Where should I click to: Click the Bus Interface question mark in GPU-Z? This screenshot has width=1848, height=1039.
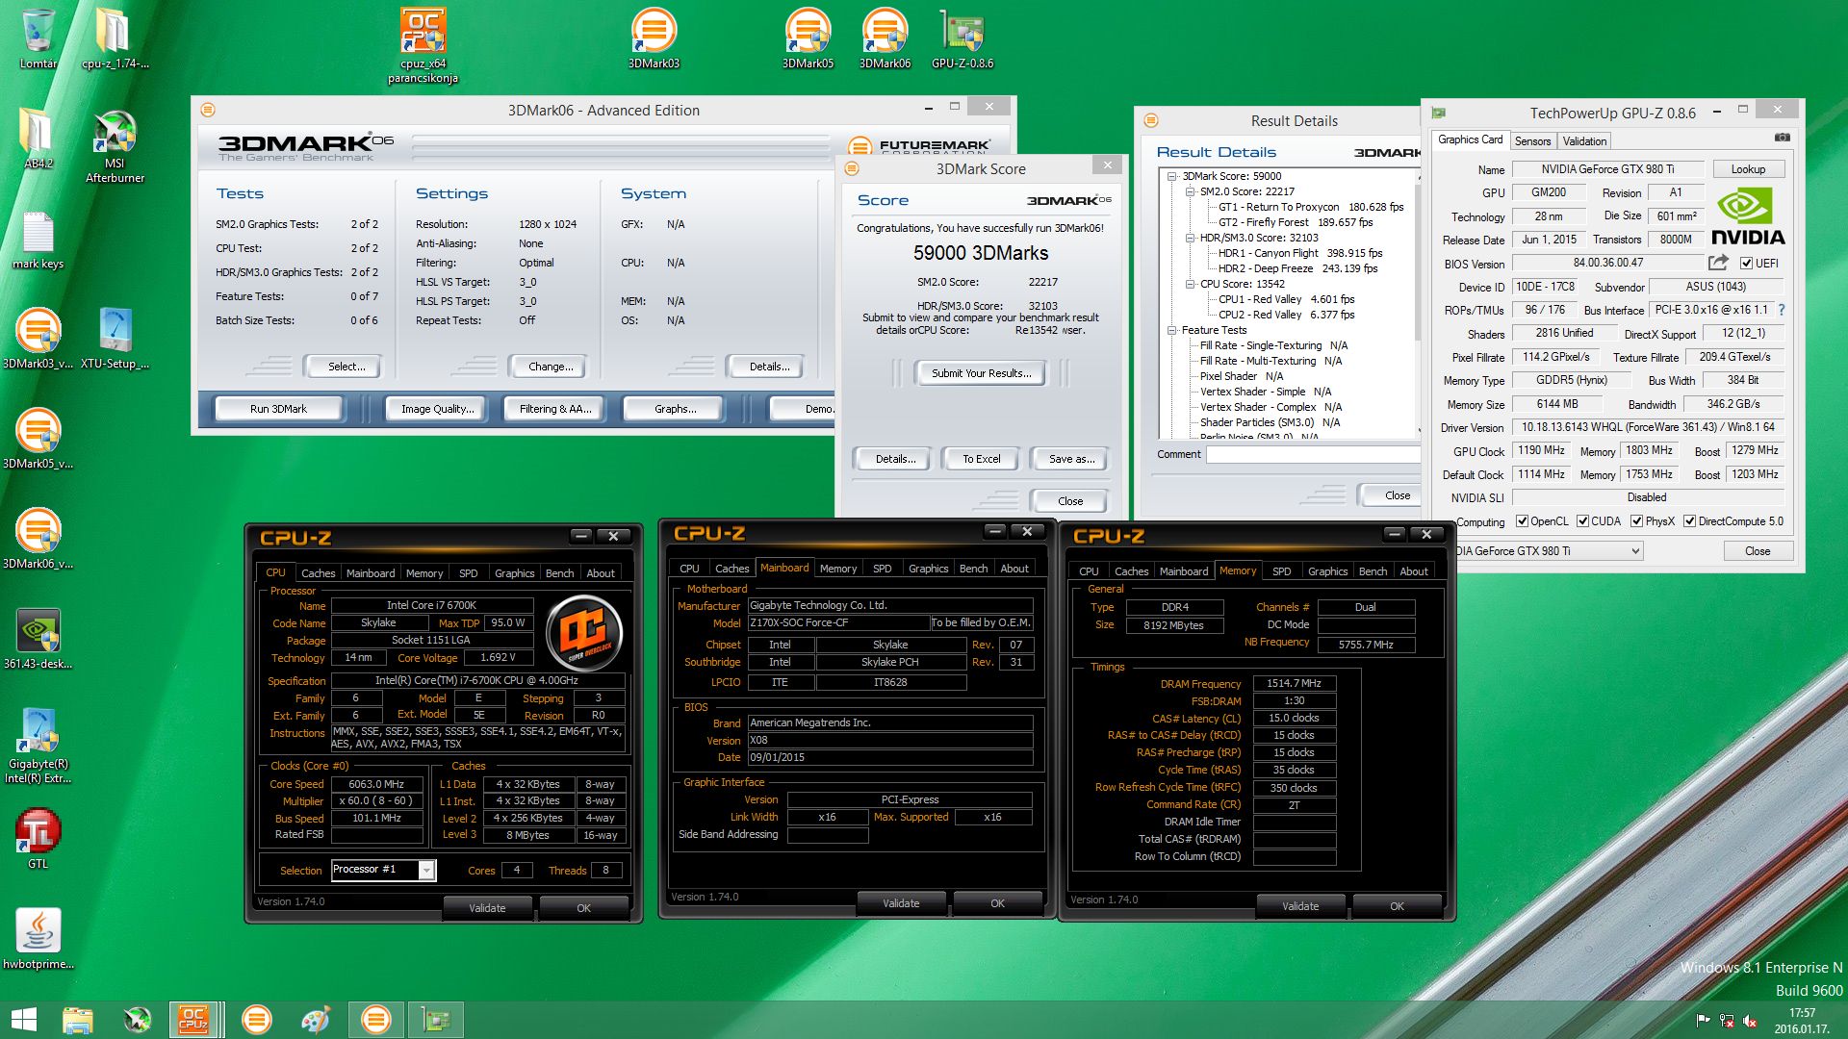[1782, 310]
